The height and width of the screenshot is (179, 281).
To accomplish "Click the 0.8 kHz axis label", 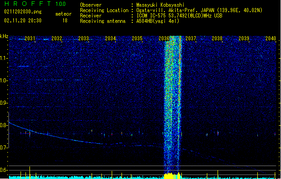I will [4, 125].
